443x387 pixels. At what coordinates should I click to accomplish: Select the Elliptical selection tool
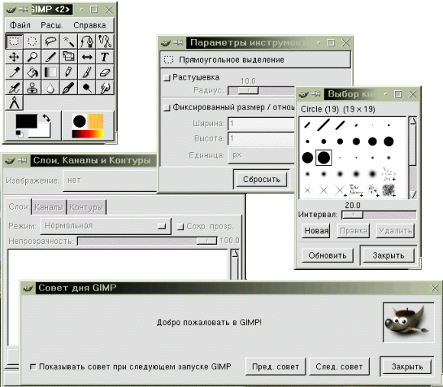click(32, 41)
